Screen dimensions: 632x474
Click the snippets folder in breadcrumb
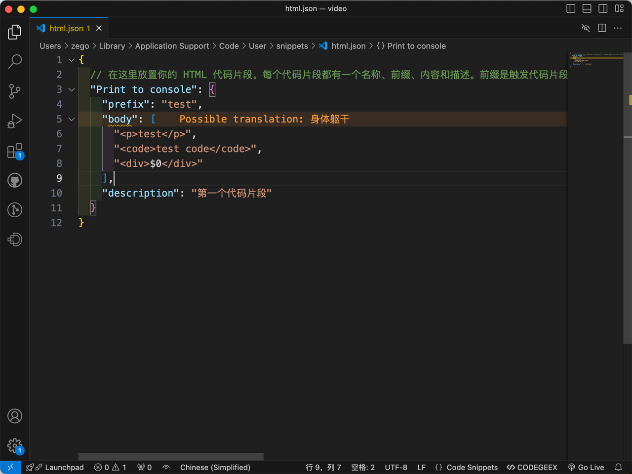pos(292,46)
